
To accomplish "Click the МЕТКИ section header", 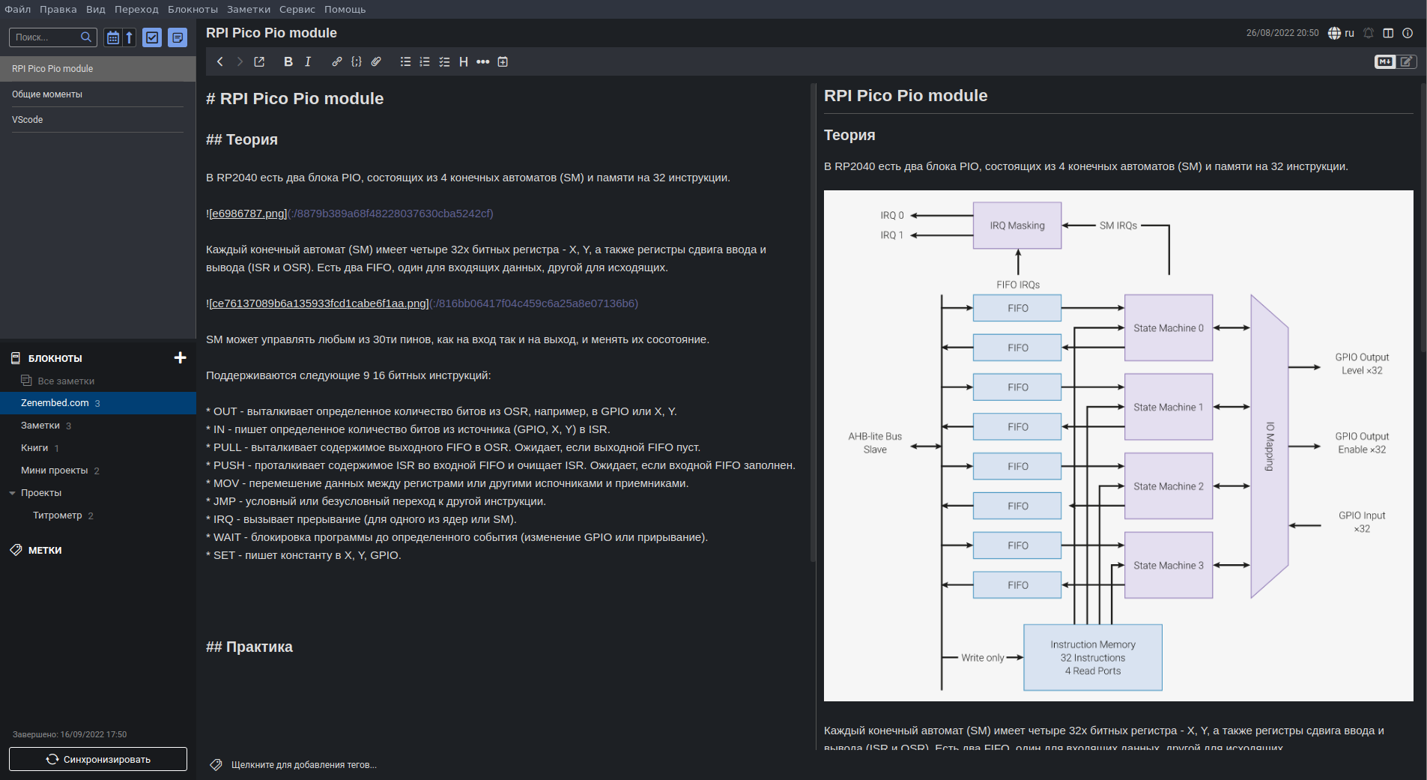I will 45,550.
